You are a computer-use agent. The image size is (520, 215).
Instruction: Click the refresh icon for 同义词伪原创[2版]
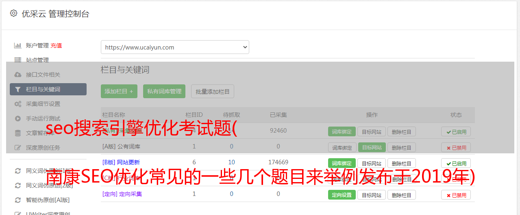pos(18,185)
